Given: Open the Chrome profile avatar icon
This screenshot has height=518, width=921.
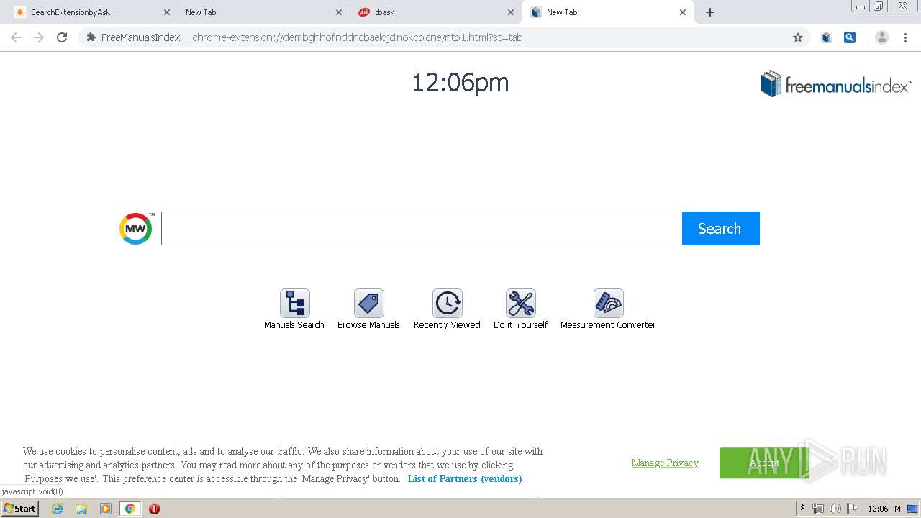Looking at the screenshot, I should (882, 37).
